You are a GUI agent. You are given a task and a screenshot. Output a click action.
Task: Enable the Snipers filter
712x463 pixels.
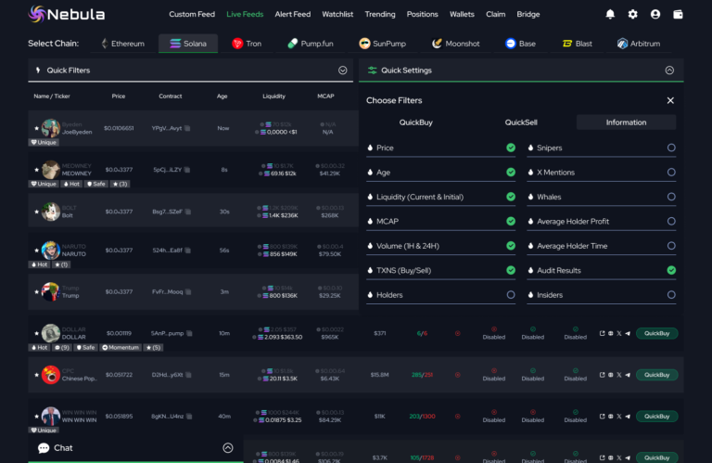tap(671, 148)
